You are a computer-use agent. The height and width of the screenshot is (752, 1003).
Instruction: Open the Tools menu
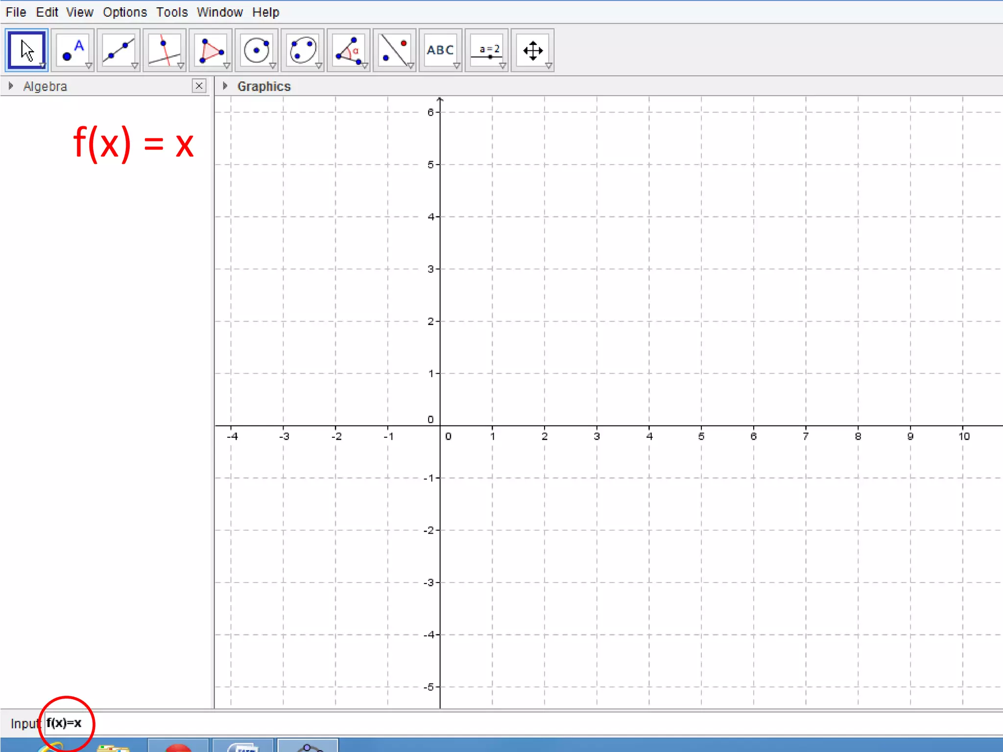[171, 12]
